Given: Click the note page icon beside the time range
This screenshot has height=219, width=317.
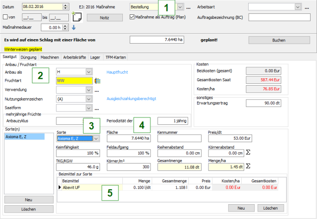Looking at the screenshot, I should pos(77,17).
